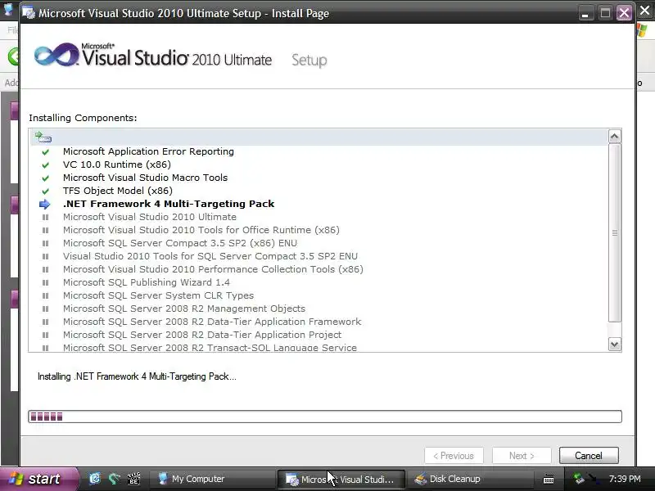Click the 7:39 PM system clock
The image size is (655, 491).
625,479
